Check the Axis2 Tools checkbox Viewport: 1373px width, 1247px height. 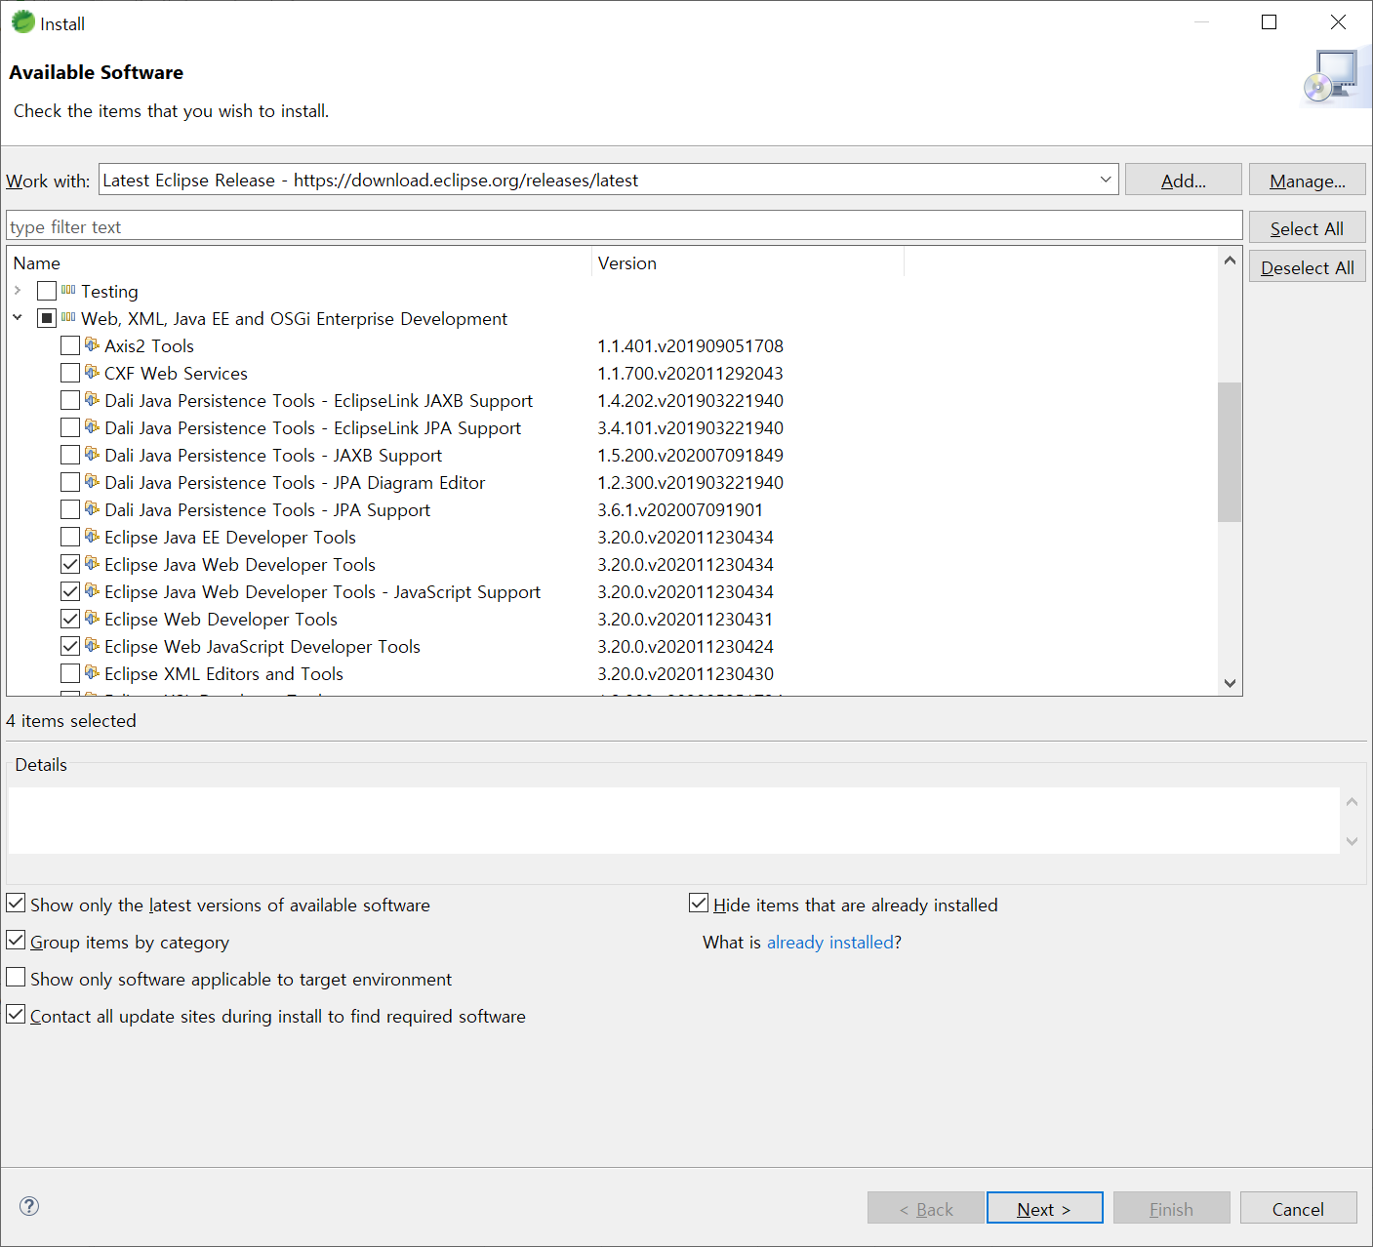click(x=70, y=345)
